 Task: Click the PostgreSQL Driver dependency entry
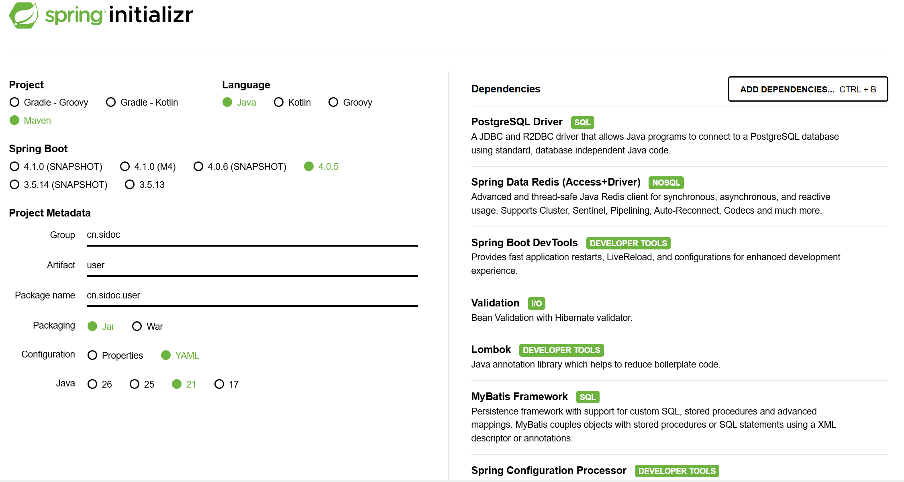click(516, 122)
